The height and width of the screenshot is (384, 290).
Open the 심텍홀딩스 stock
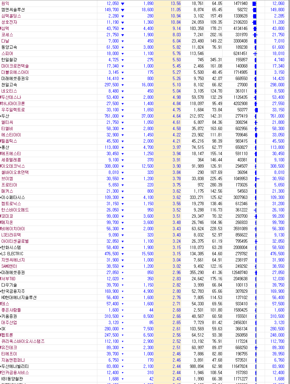(x=11, y=16)
